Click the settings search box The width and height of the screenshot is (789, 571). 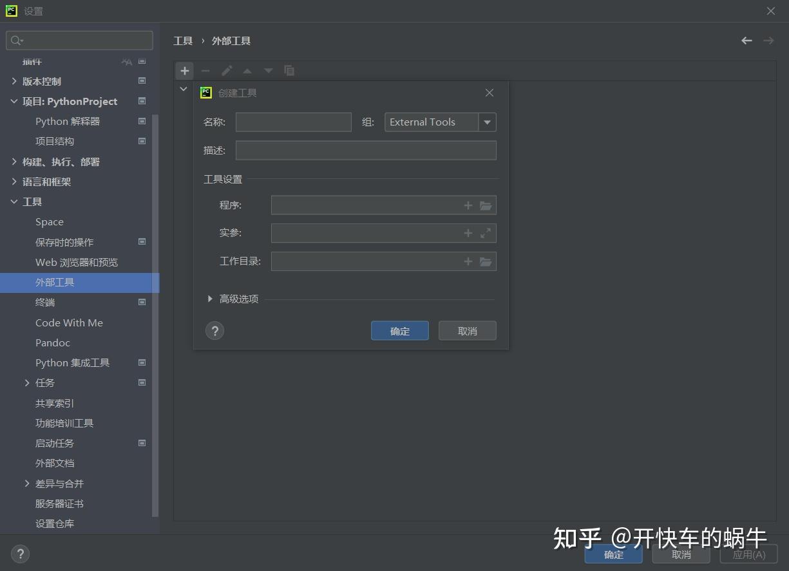tap(79, 40)
